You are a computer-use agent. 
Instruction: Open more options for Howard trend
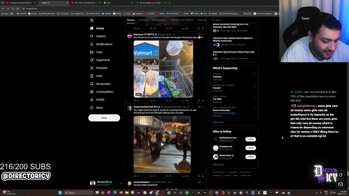coord(255,85)
